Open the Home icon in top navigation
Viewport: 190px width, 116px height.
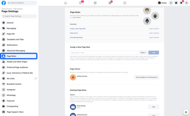pyautogui.click(x=66, y=3)
